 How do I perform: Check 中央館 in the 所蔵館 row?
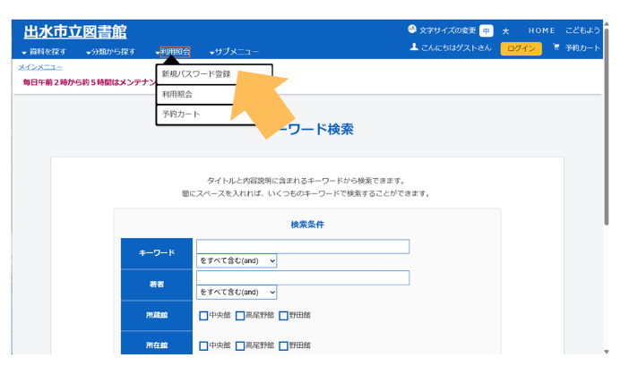tap(204, 316)
